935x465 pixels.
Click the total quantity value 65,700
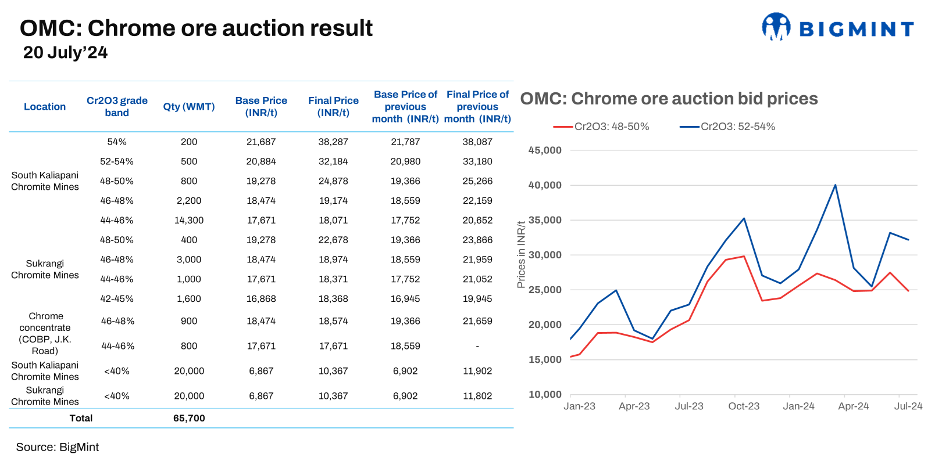pyautogui.click(x=189, y=418)
